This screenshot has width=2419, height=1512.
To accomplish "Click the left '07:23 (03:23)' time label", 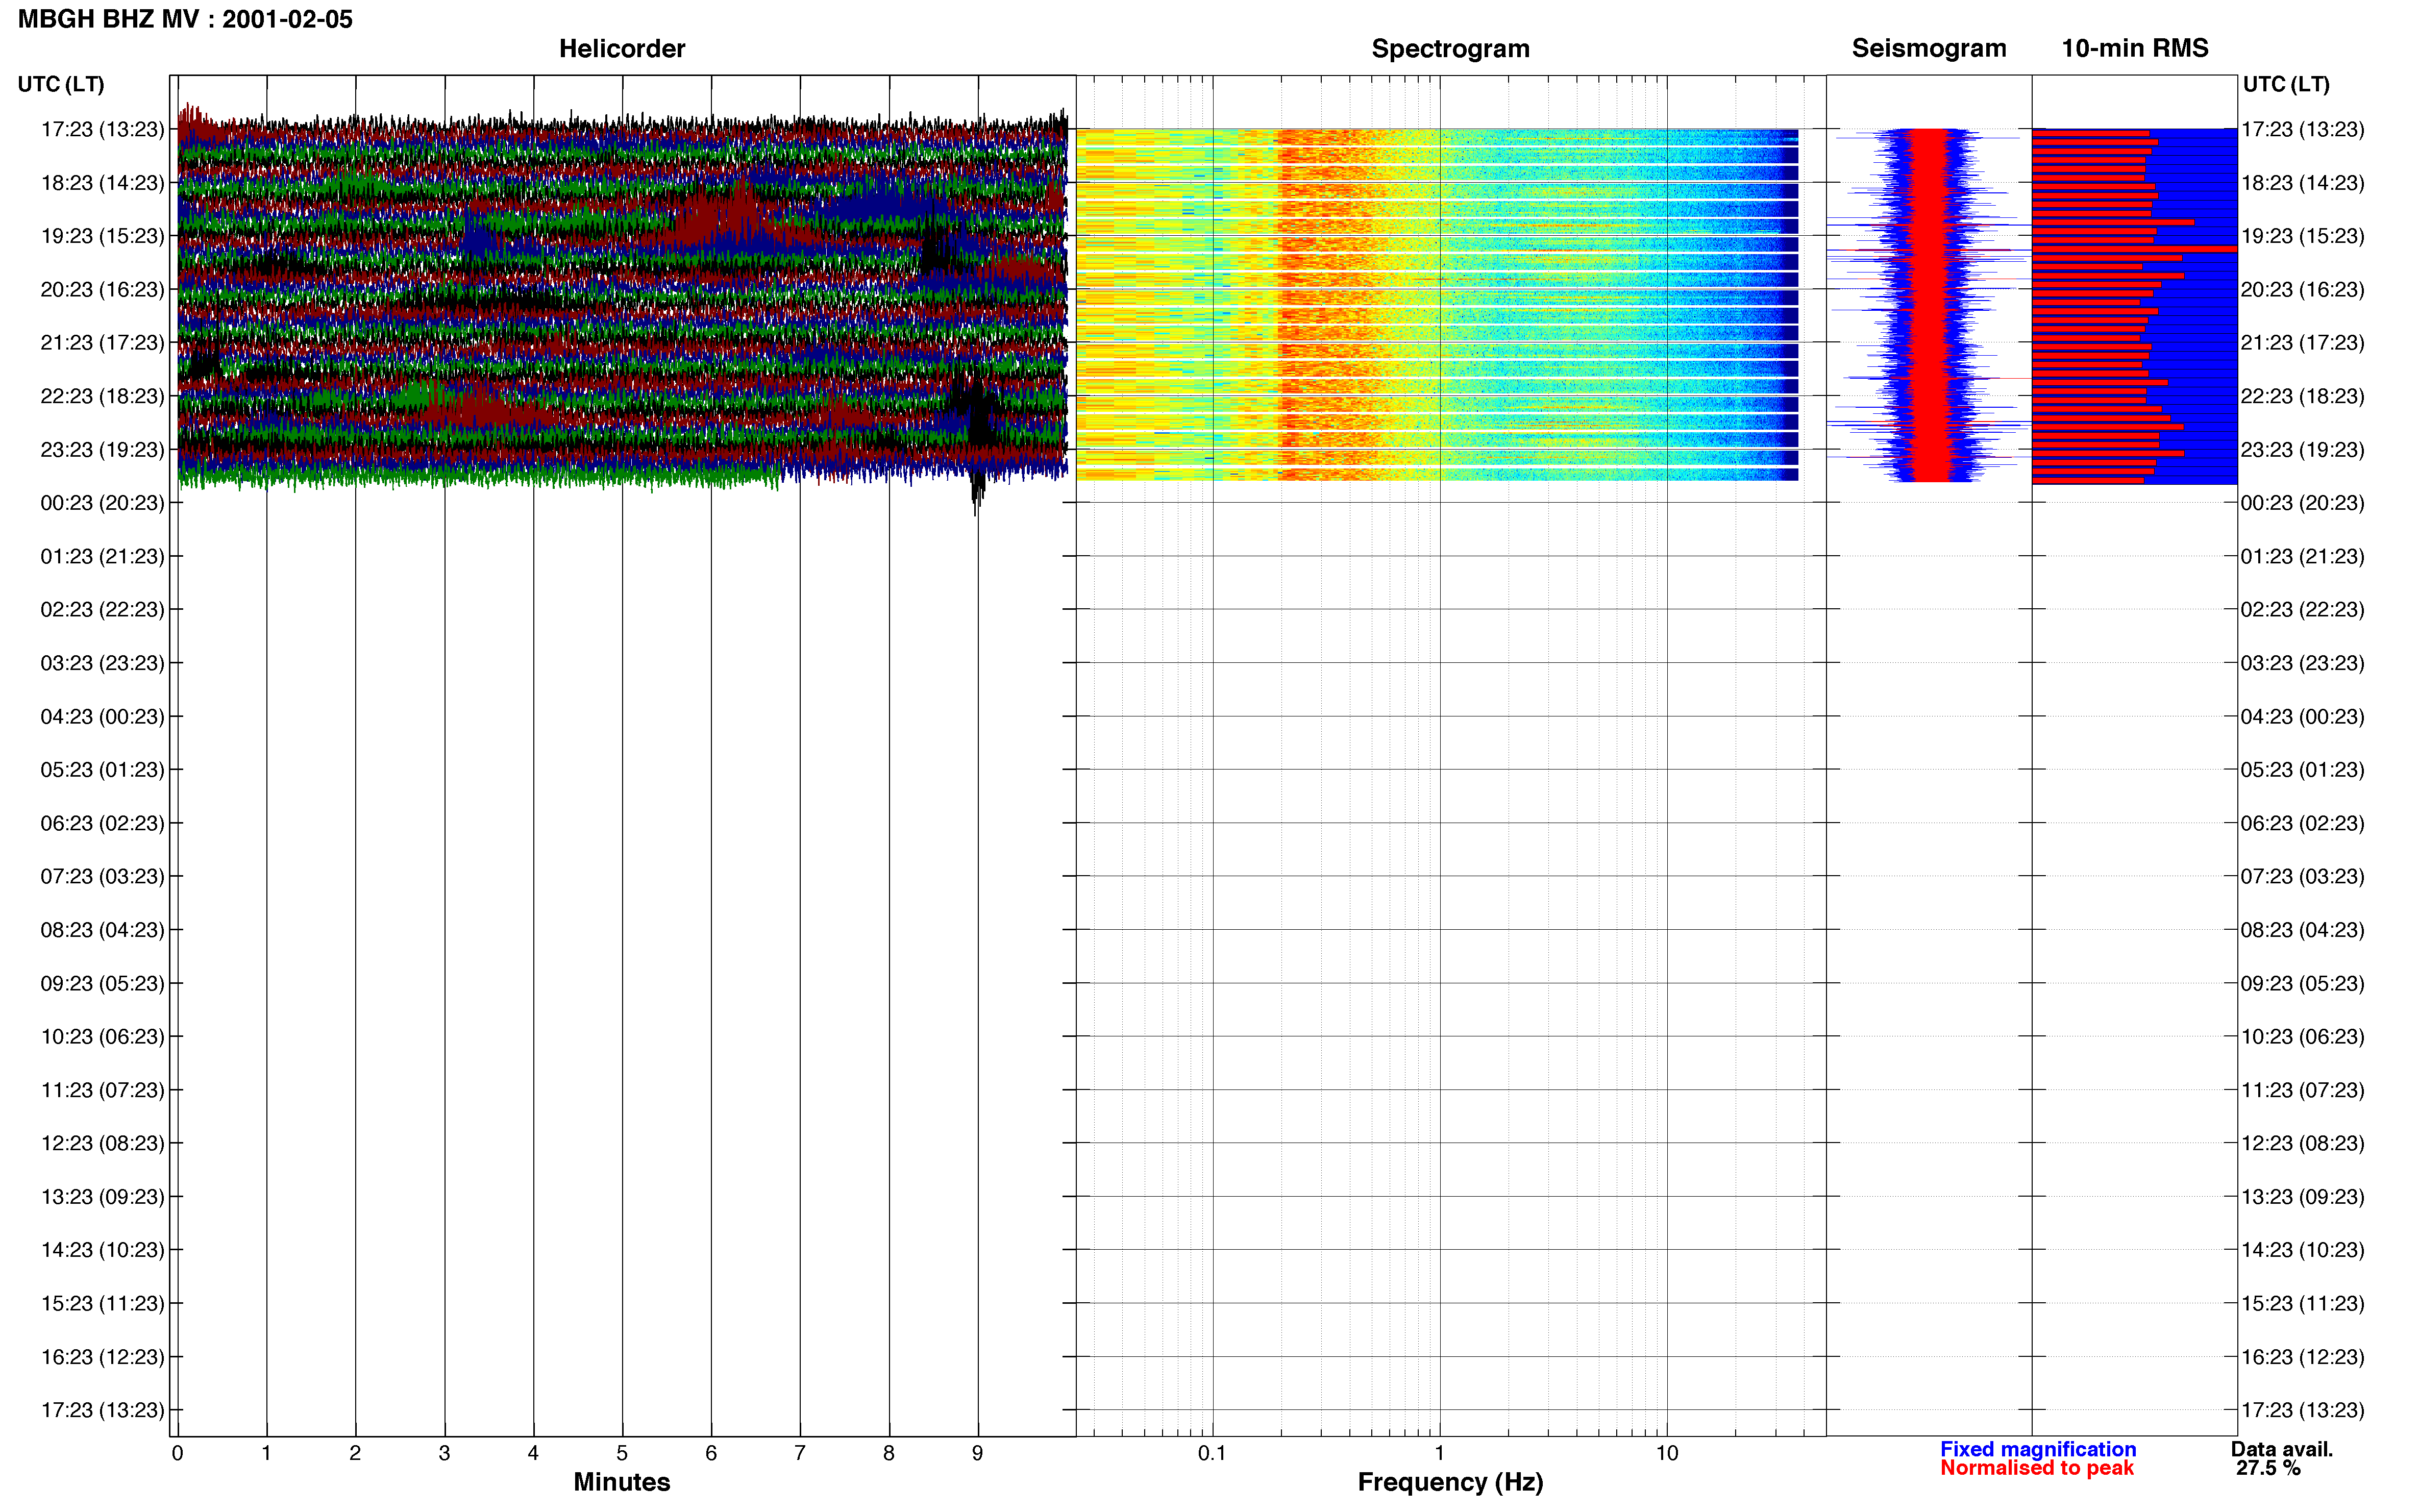I will point(102,876).
